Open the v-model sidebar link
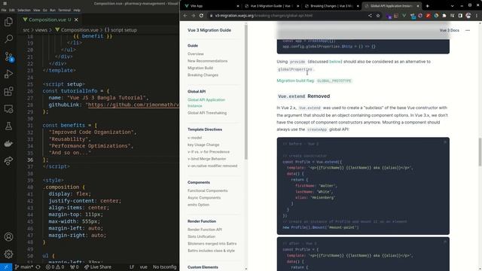Screen dimensions: 482x271 pyautogui.click(x=194, y=138)
